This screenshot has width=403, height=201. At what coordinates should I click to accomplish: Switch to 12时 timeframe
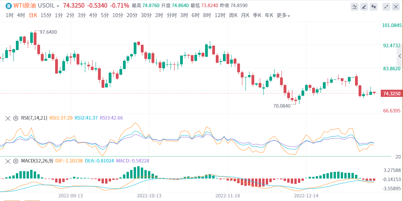[x=220, y=15]
